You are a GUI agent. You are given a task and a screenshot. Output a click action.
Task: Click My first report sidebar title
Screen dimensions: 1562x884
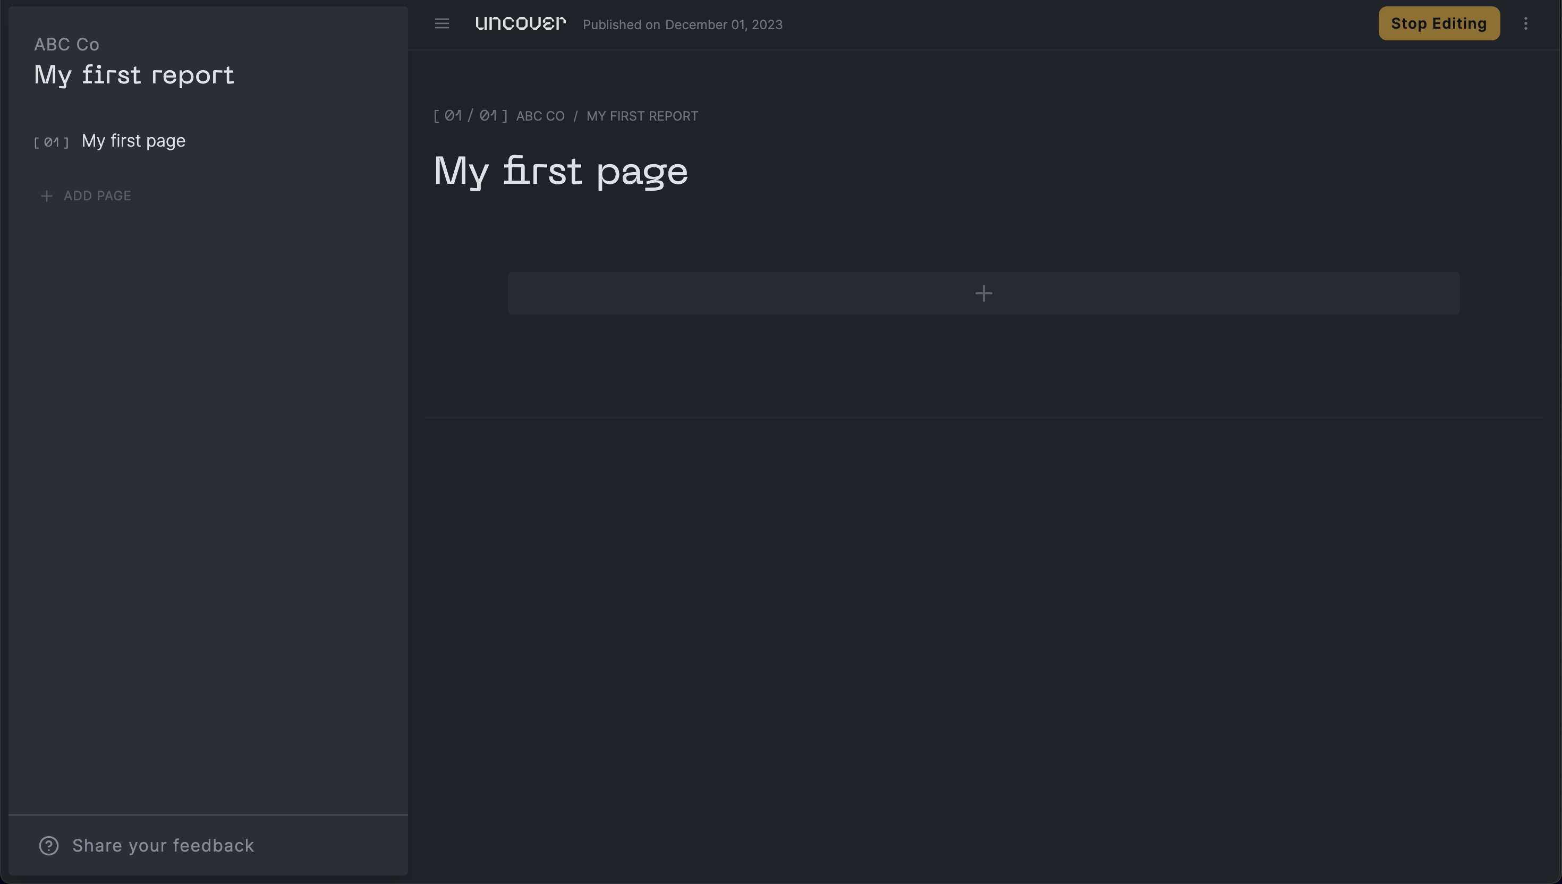pos(134,75)
